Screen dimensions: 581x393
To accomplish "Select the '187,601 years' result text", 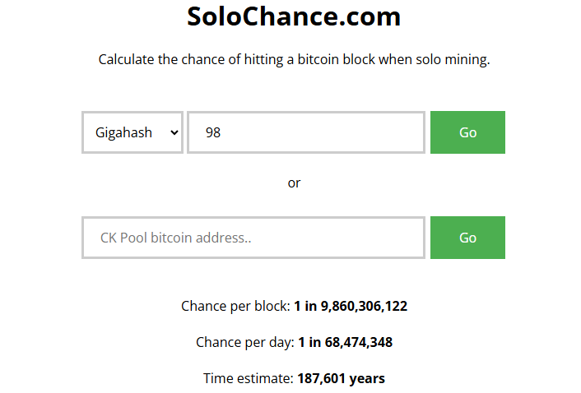I will [341, 378].
